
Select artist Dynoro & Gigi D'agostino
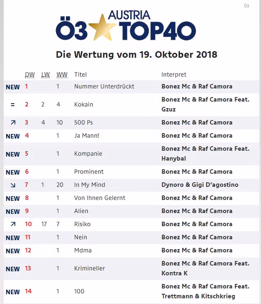pos(200,184)
